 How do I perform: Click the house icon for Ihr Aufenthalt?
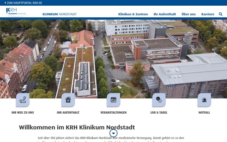(68, 100)
